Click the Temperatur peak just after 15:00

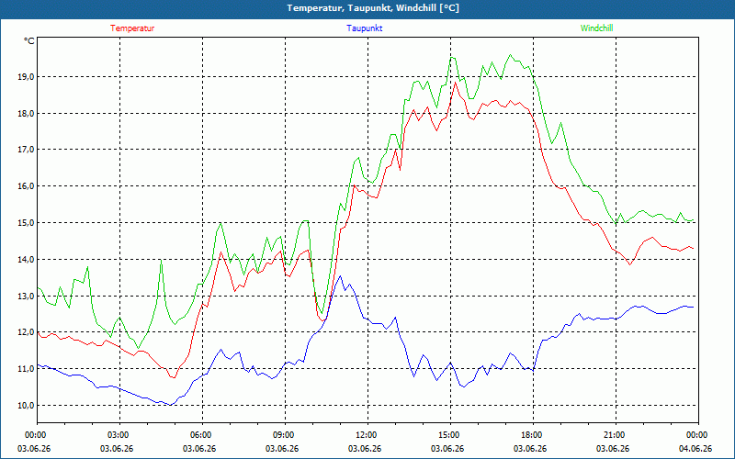(x=455, y=83)
